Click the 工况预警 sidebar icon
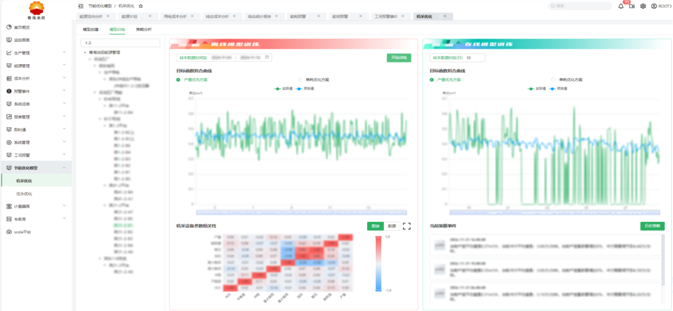Viewport: 673px width, 311px height. tap(9, 155)
